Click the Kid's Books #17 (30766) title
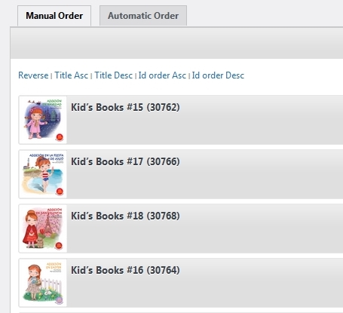This screenshot has height=313, width=343. tap(125, 161)
